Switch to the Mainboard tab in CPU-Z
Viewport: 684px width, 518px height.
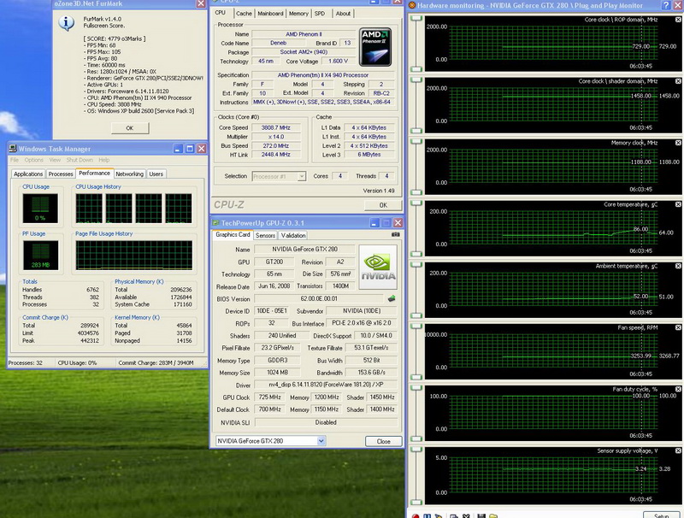[270, 14]
